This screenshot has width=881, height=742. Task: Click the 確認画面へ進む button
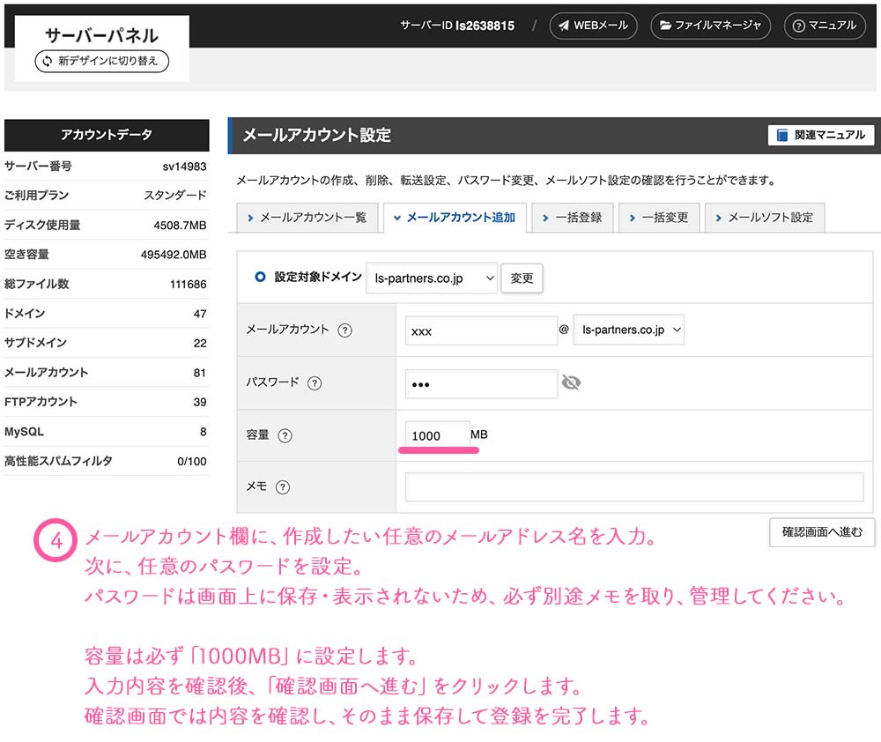pos(821,531)
